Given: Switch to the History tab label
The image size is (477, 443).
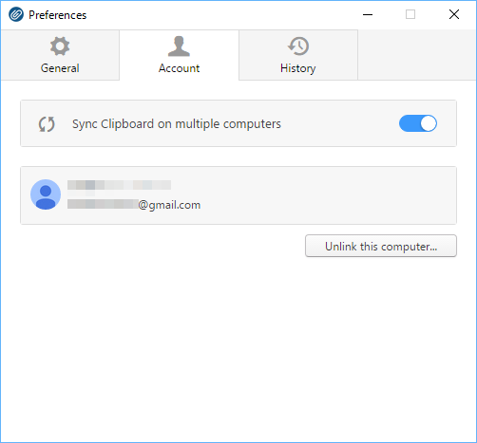Looking at the screenshot, I should tap(298, 68).
